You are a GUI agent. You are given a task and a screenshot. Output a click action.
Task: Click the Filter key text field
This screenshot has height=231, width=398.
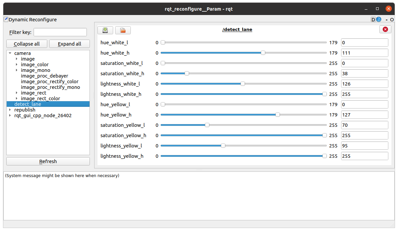60,32
